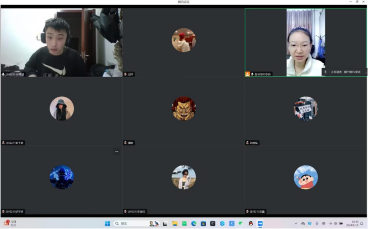Select the Crayon Shin-chan avatar tile
368x229 pixels.
tap(306, 177)
